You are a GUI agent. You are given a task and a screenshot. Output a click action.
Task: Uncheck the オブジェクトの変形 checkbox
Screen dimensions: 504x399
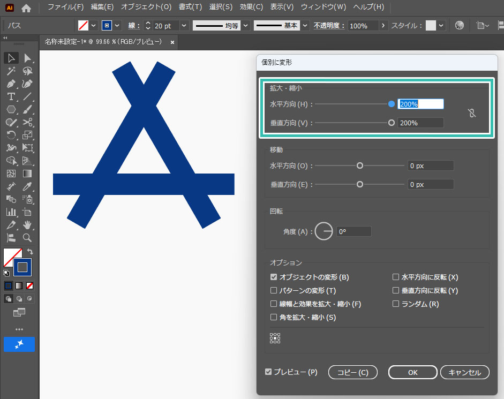click(x=274, y=277)
